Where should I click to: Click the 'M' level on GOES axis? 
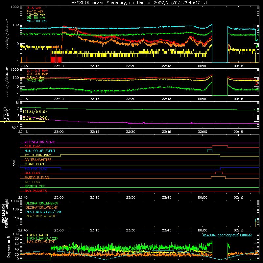click(17, 103)
